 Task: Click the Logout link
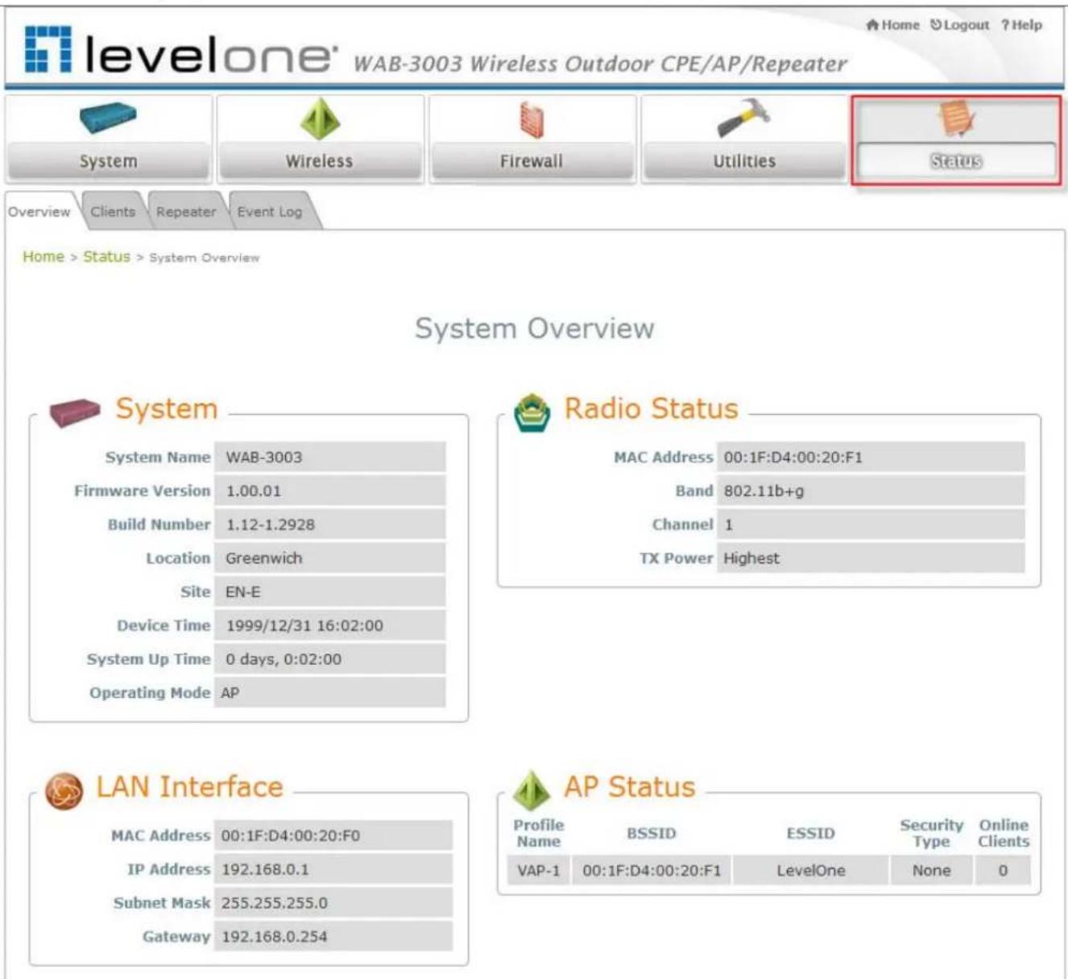(959, 25)
